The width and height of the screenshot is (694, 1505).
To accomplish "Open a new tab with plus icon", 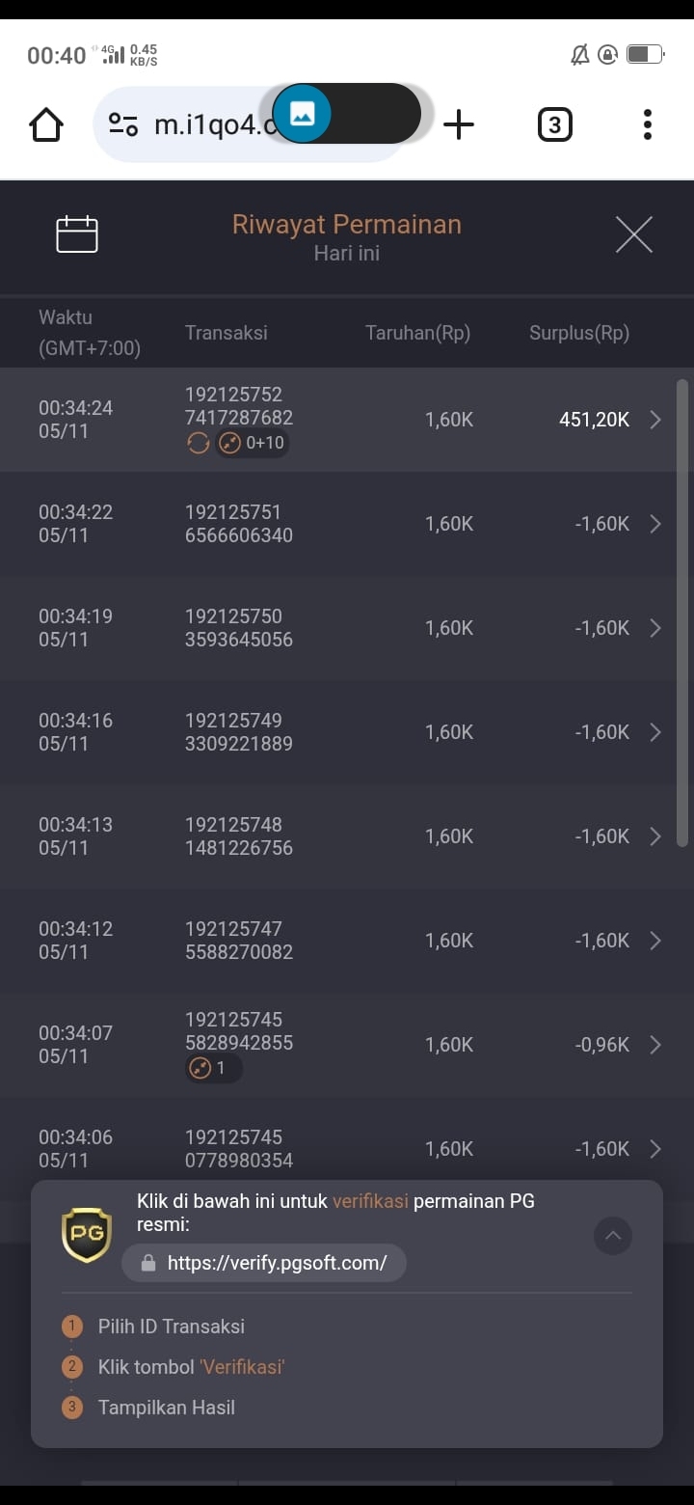I will pos(459,124).
